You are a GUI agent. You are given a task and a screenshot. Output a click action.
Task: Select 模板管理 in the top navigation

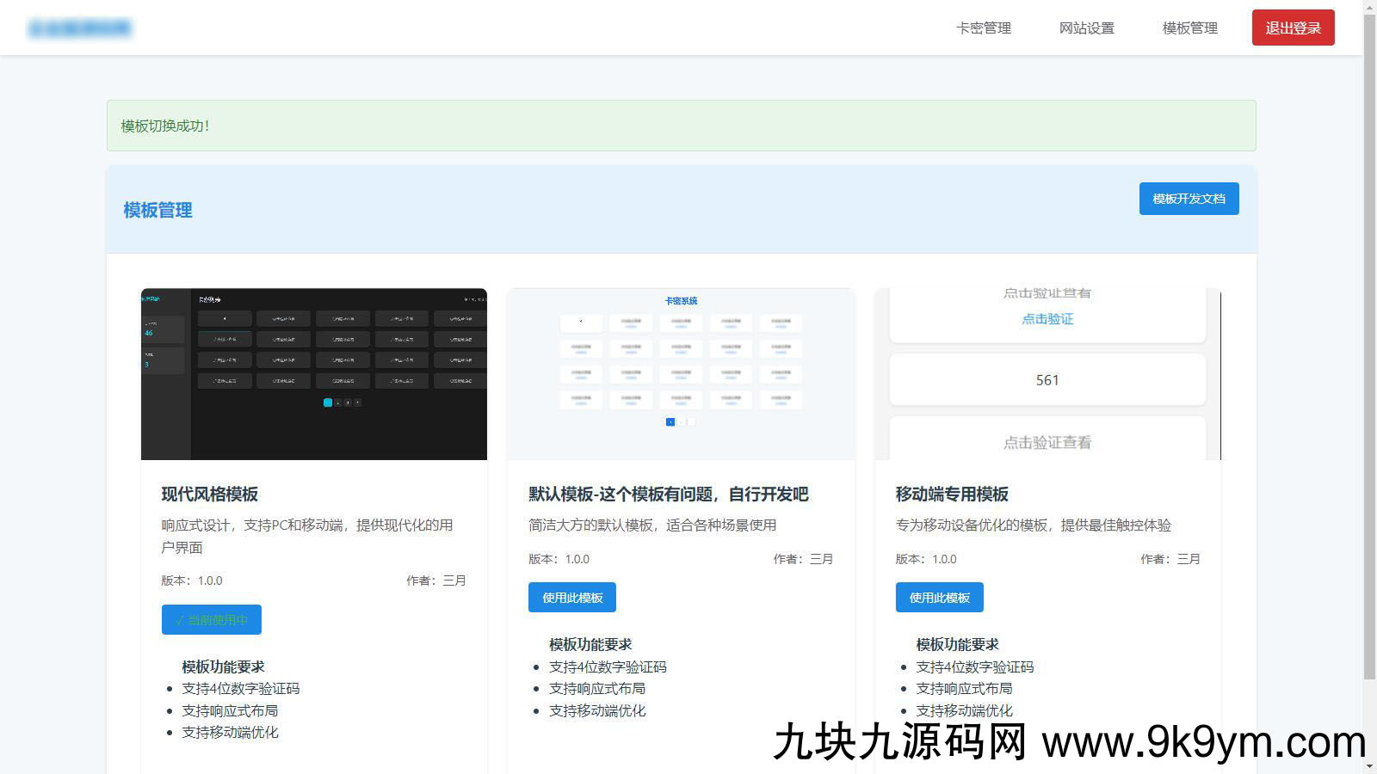click(x=1189, y=28)
